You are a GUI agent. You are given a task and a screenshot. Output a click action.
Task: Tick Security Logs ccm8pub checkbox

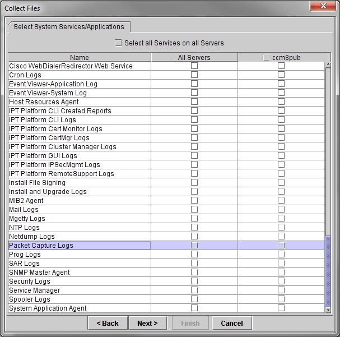(x=281, y=281)
